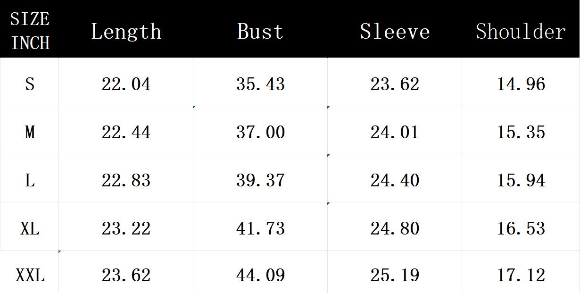Select the 35.43 bust cell
Viewport: 580px width, 293px height.
[260, 84]
